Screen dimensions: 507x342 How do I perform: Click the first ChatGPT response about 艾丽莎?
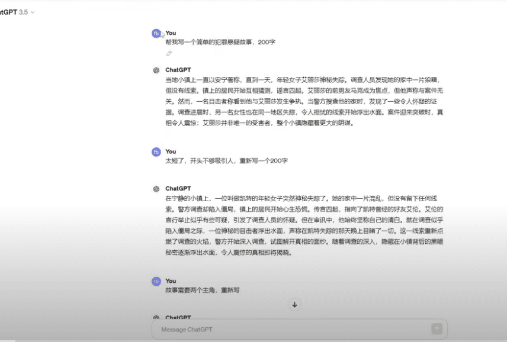tap(303, 102)
